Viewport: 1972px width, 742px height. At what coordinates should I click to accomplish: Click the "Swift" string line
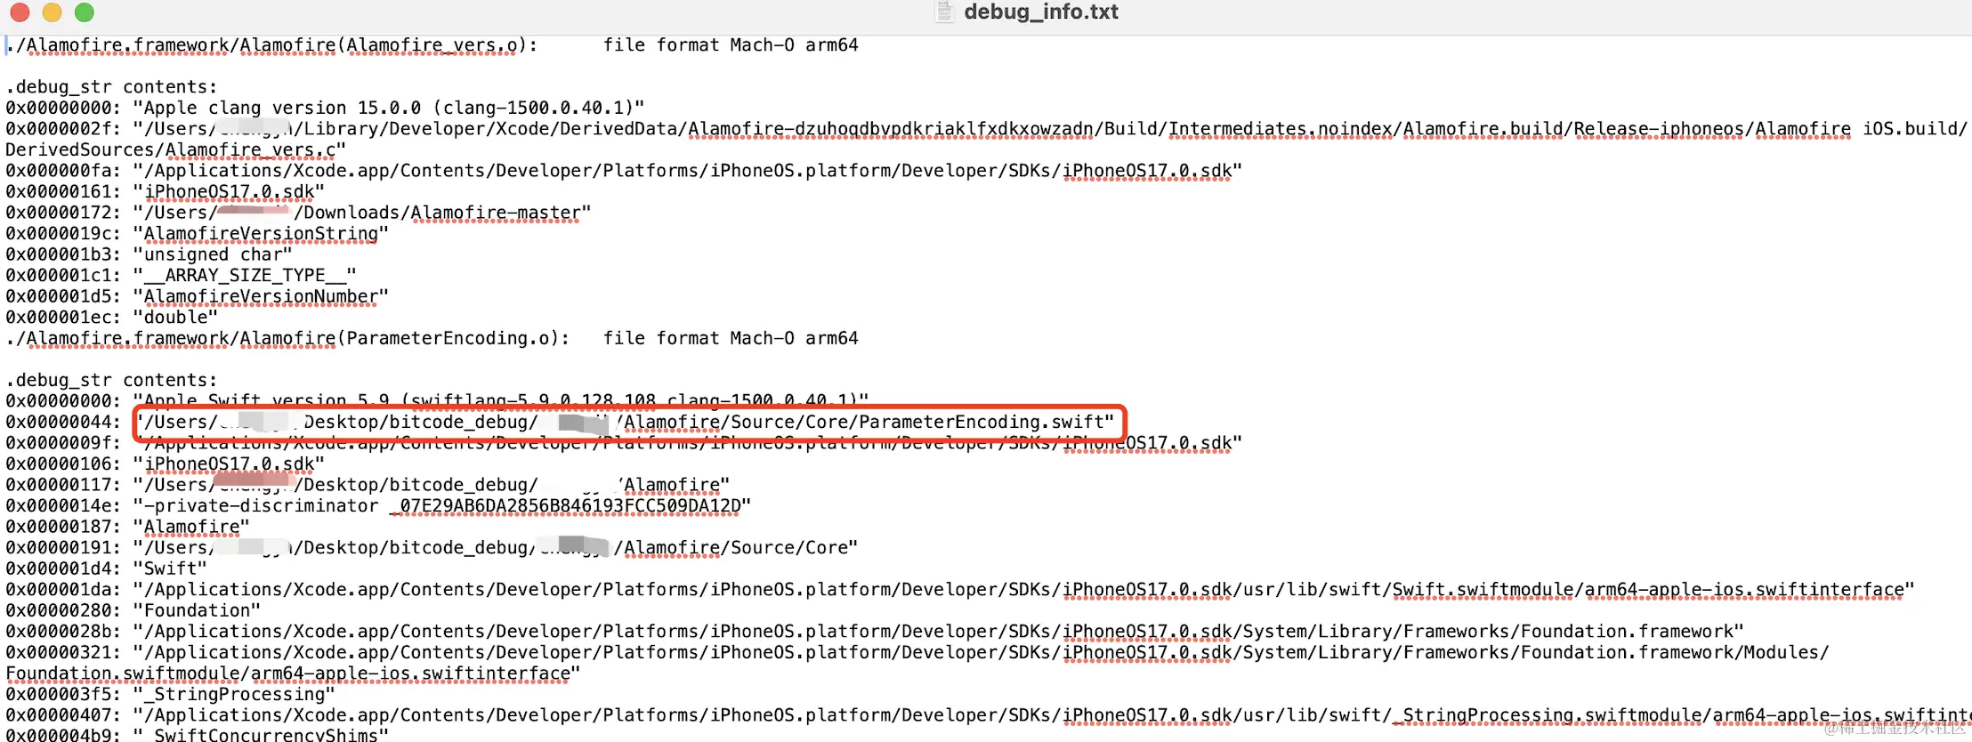(x=106, y=569)
